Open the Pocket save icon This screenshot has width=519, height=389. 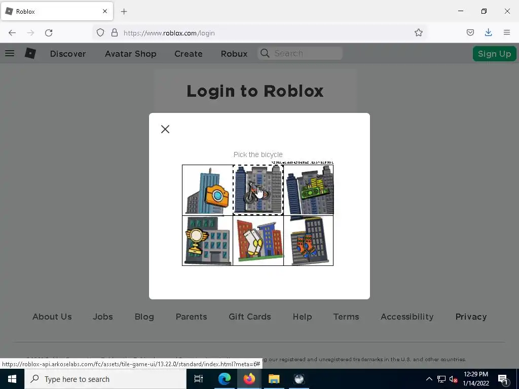[470, 32]
